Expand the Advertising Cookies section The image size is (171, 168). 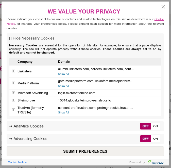coord(28,139)
